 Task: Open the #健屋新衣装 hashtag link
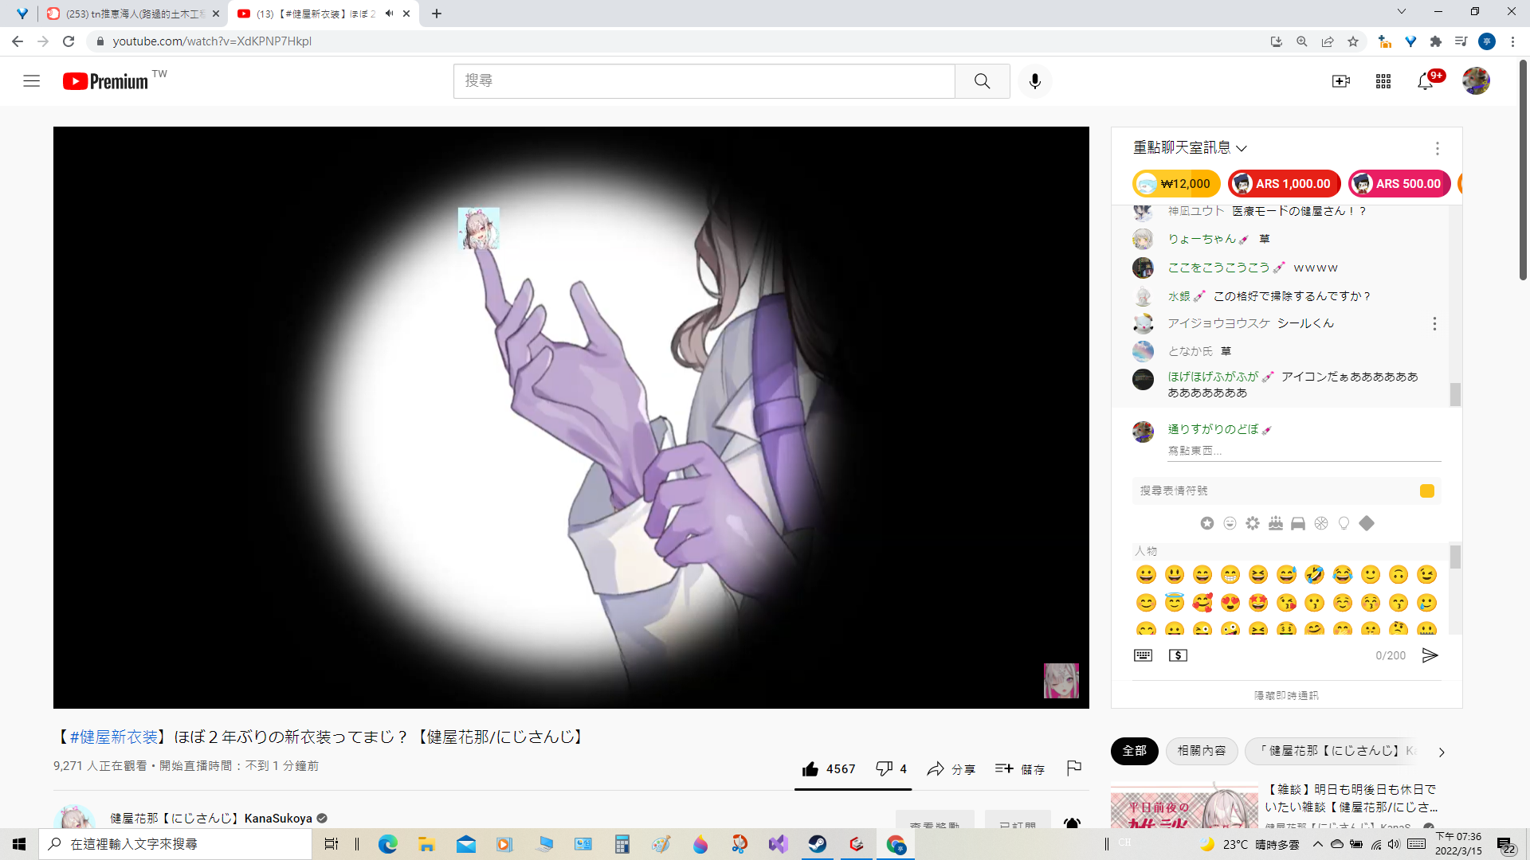[114, 737]
